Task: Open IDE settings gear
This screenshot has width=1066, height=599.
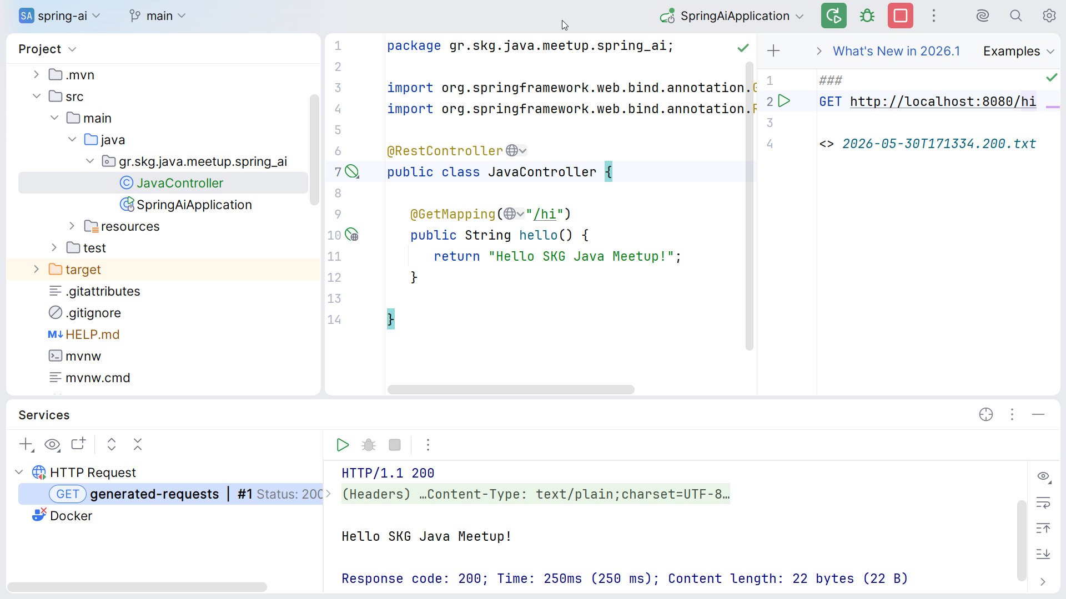Action: 1049,16
